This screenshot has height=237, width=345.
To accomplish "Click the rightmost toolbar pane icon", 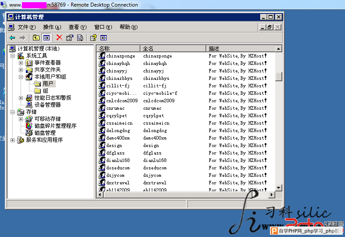I will (104, 38).
